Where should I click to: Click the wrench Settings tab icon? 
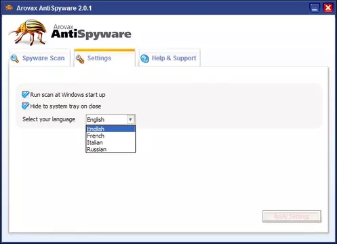[80, 59]
